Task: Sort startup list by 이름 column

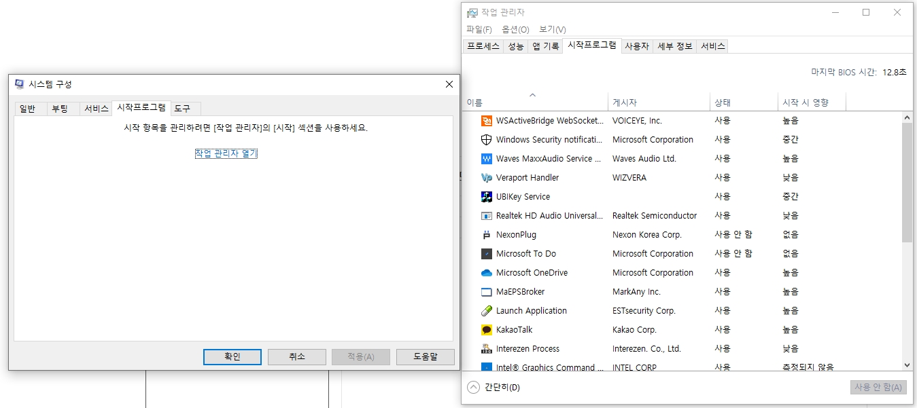Action: tap(536, 103)
